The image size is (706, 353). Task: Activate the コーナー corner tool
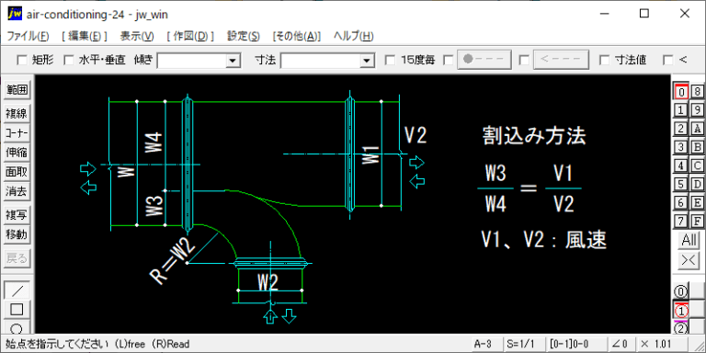[17, 133]
